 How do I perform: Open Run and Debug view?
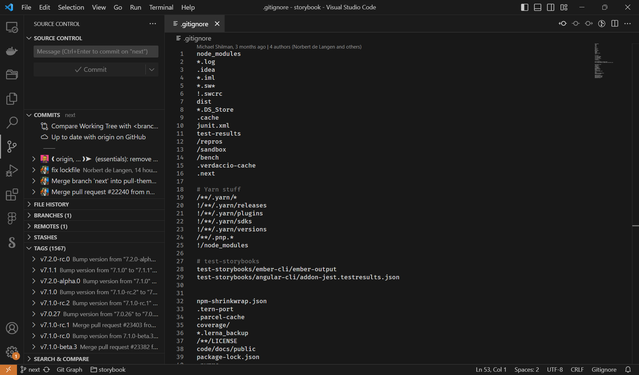pyautogui.click(x=12, y=171)
